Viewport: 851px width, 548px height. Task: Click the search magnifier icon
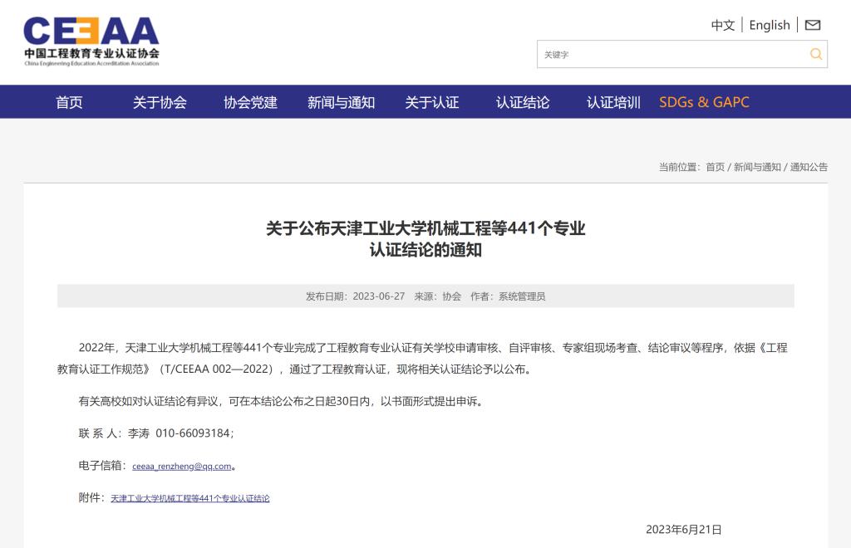coord(816,54)
